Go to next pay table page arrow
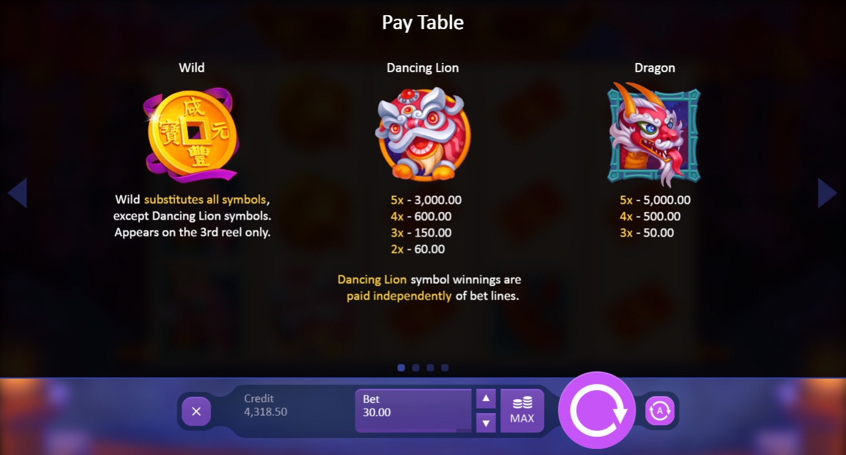The width and height of the screenshot is (846, 455). [x=827, y=193]
